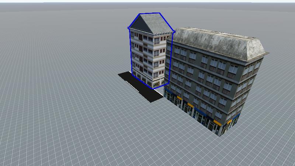Click the slate pitched roof of selected building
Viewport: 295px width, 166px height.
(x=156, y=23)
